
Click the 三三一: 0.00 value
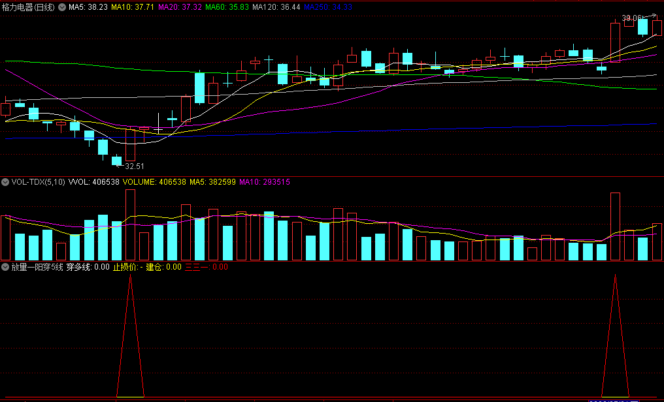coord(207,267)
